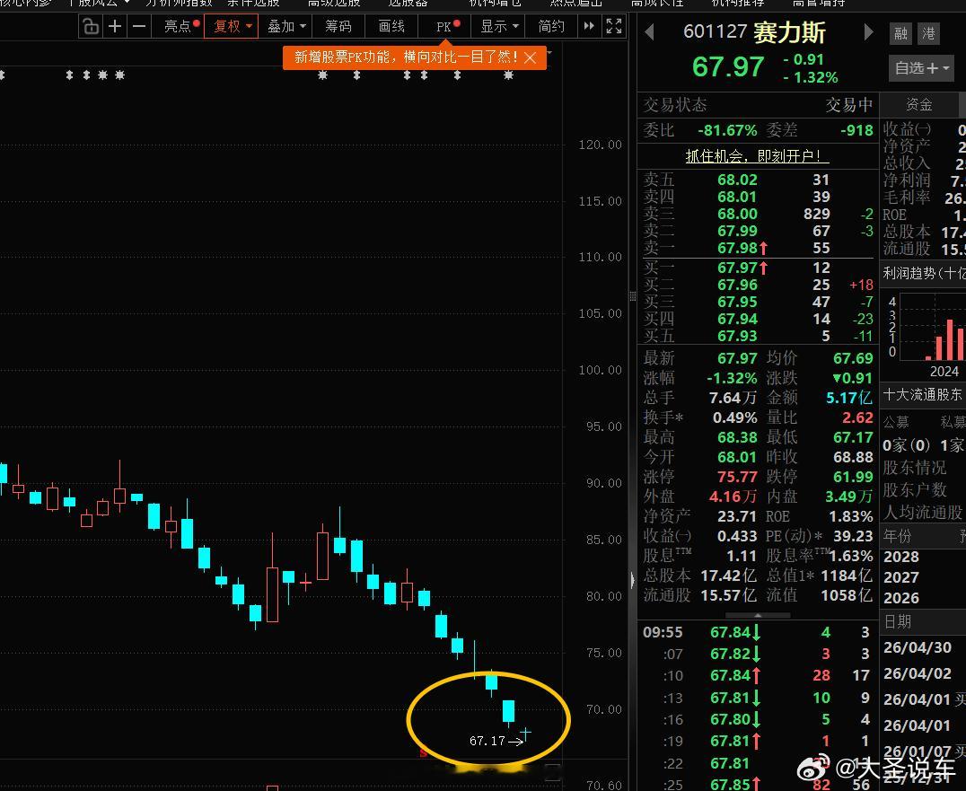Click the 买一 price 67.97
Viewport: 966px width, 791px height.
737,268
